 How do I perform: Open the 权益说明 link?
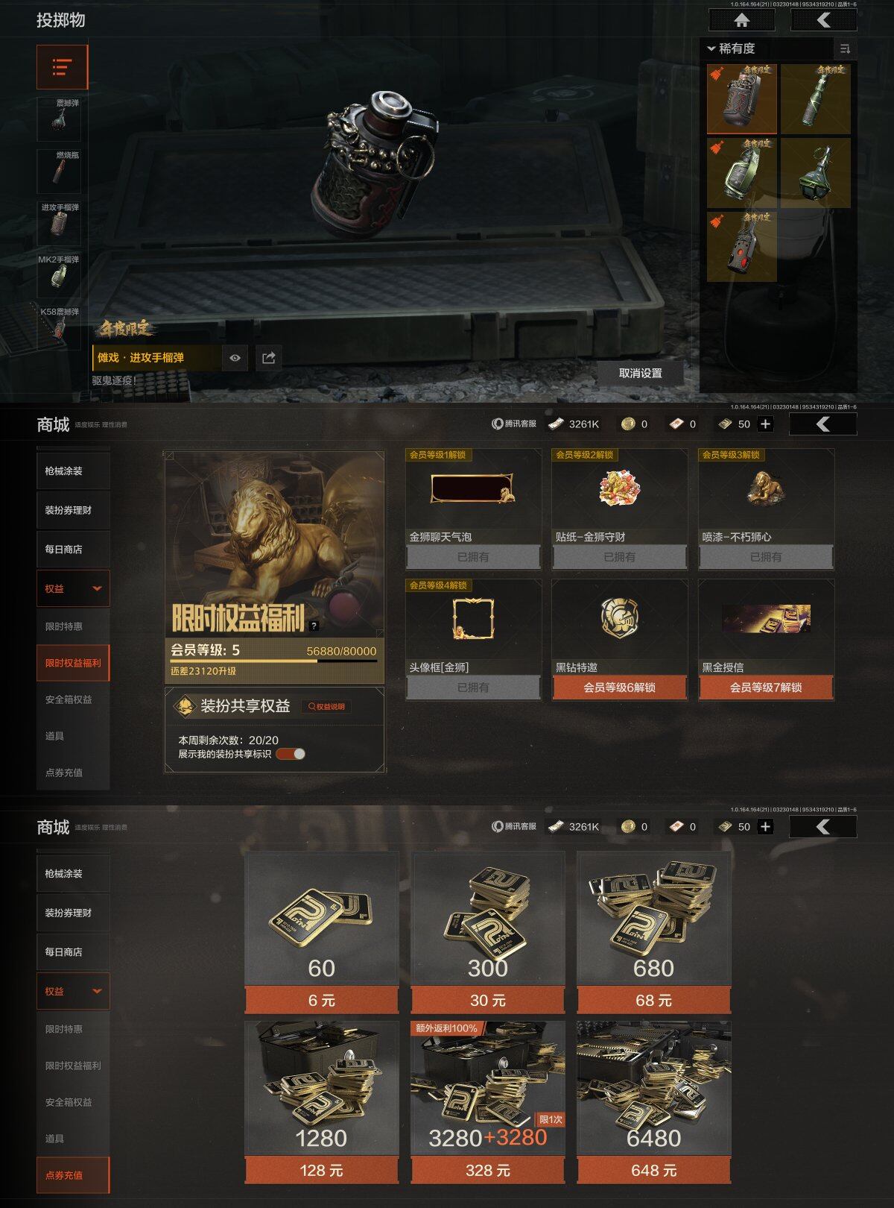pyautogui.click(x=326, y=707)
